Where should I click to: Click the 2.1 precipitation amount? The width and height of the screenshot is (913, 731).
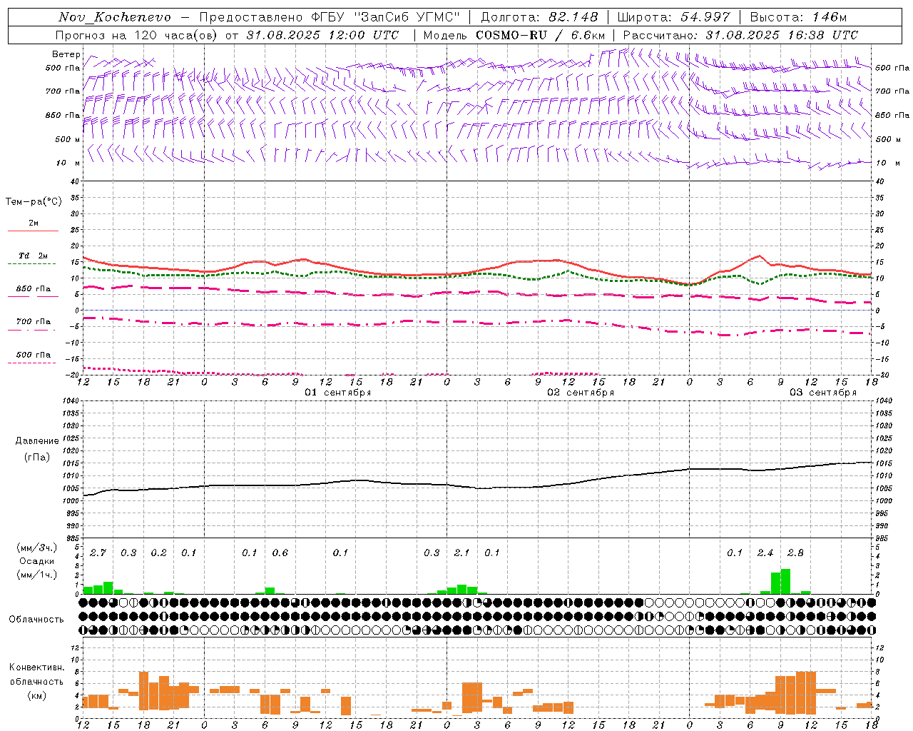pos(461,553)
